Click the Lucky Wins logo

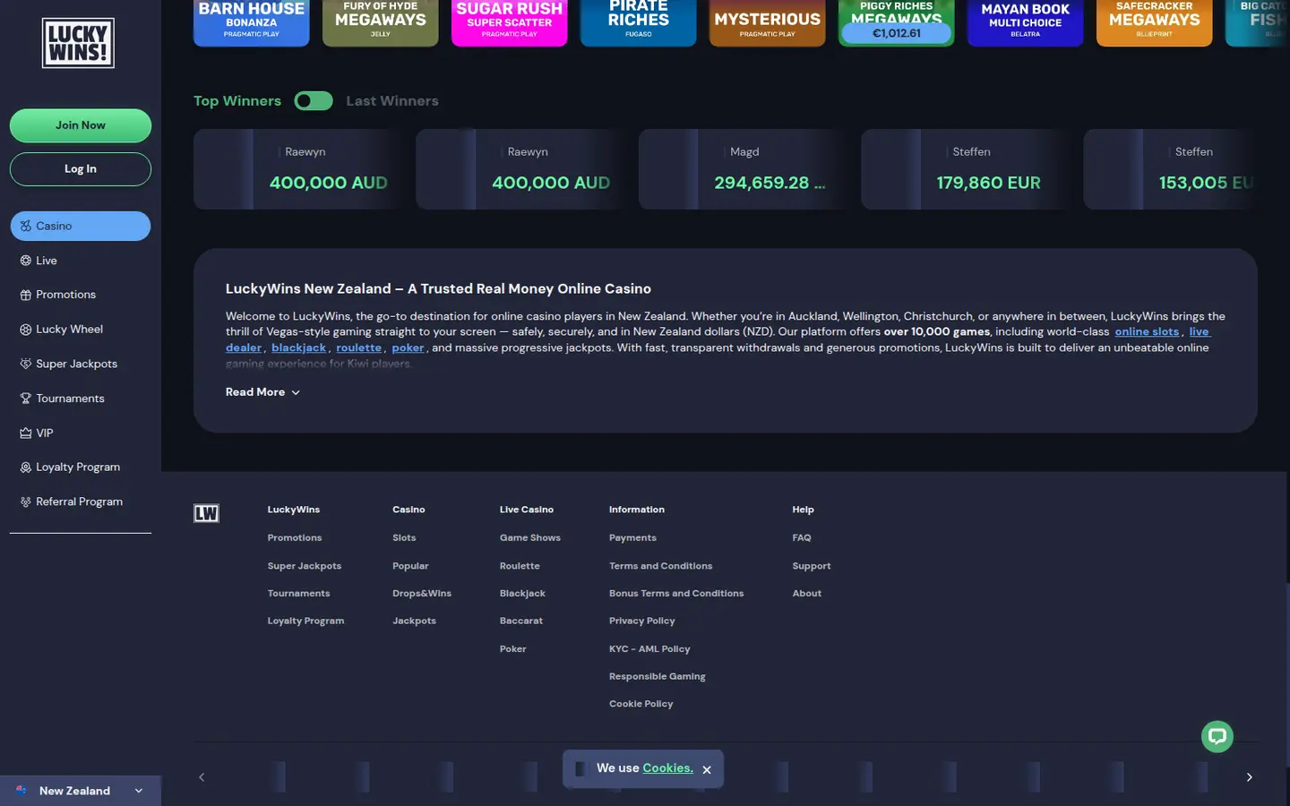[x=78, y=43]
